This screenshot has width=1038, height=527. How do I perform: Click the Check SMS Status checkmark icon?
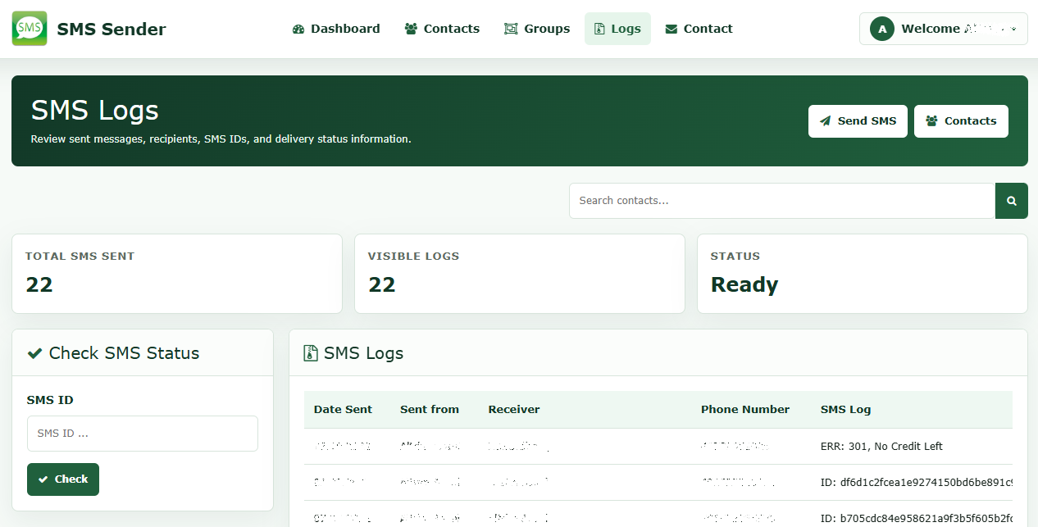[x=34, y=353]
